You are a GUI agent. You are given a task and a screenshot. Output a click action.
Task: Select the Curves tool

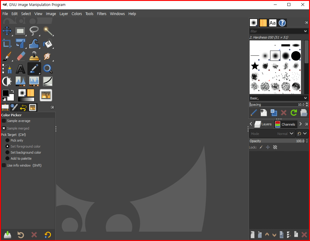[48, 81]
